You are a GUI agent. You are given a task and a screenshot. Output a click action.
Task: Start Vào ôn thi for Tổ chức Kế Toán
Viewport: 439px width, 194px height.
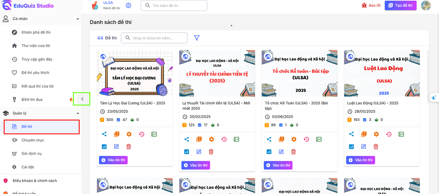click(x=278, y=165)
